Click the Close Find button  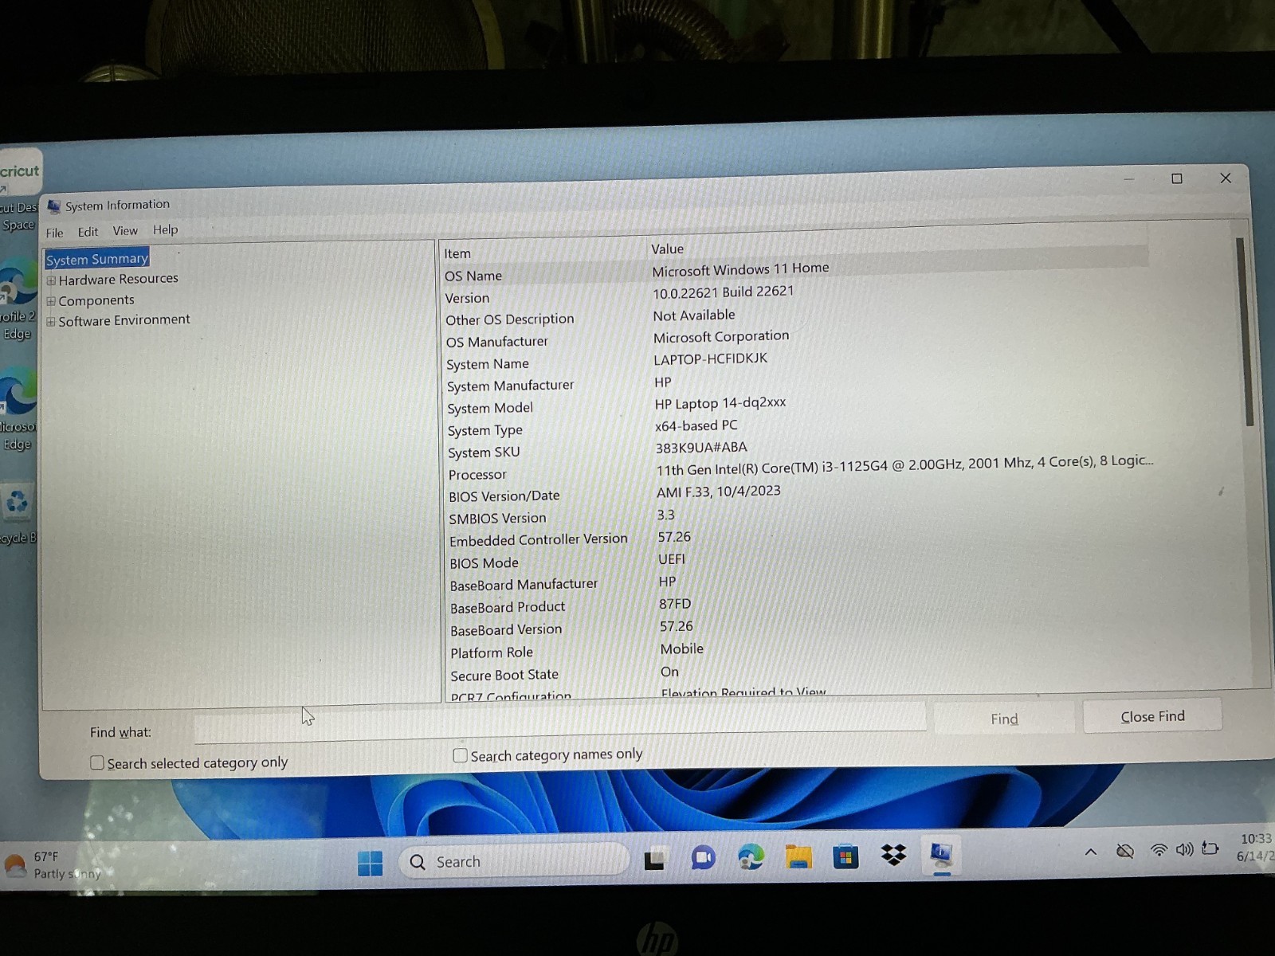click(1152, 716)
